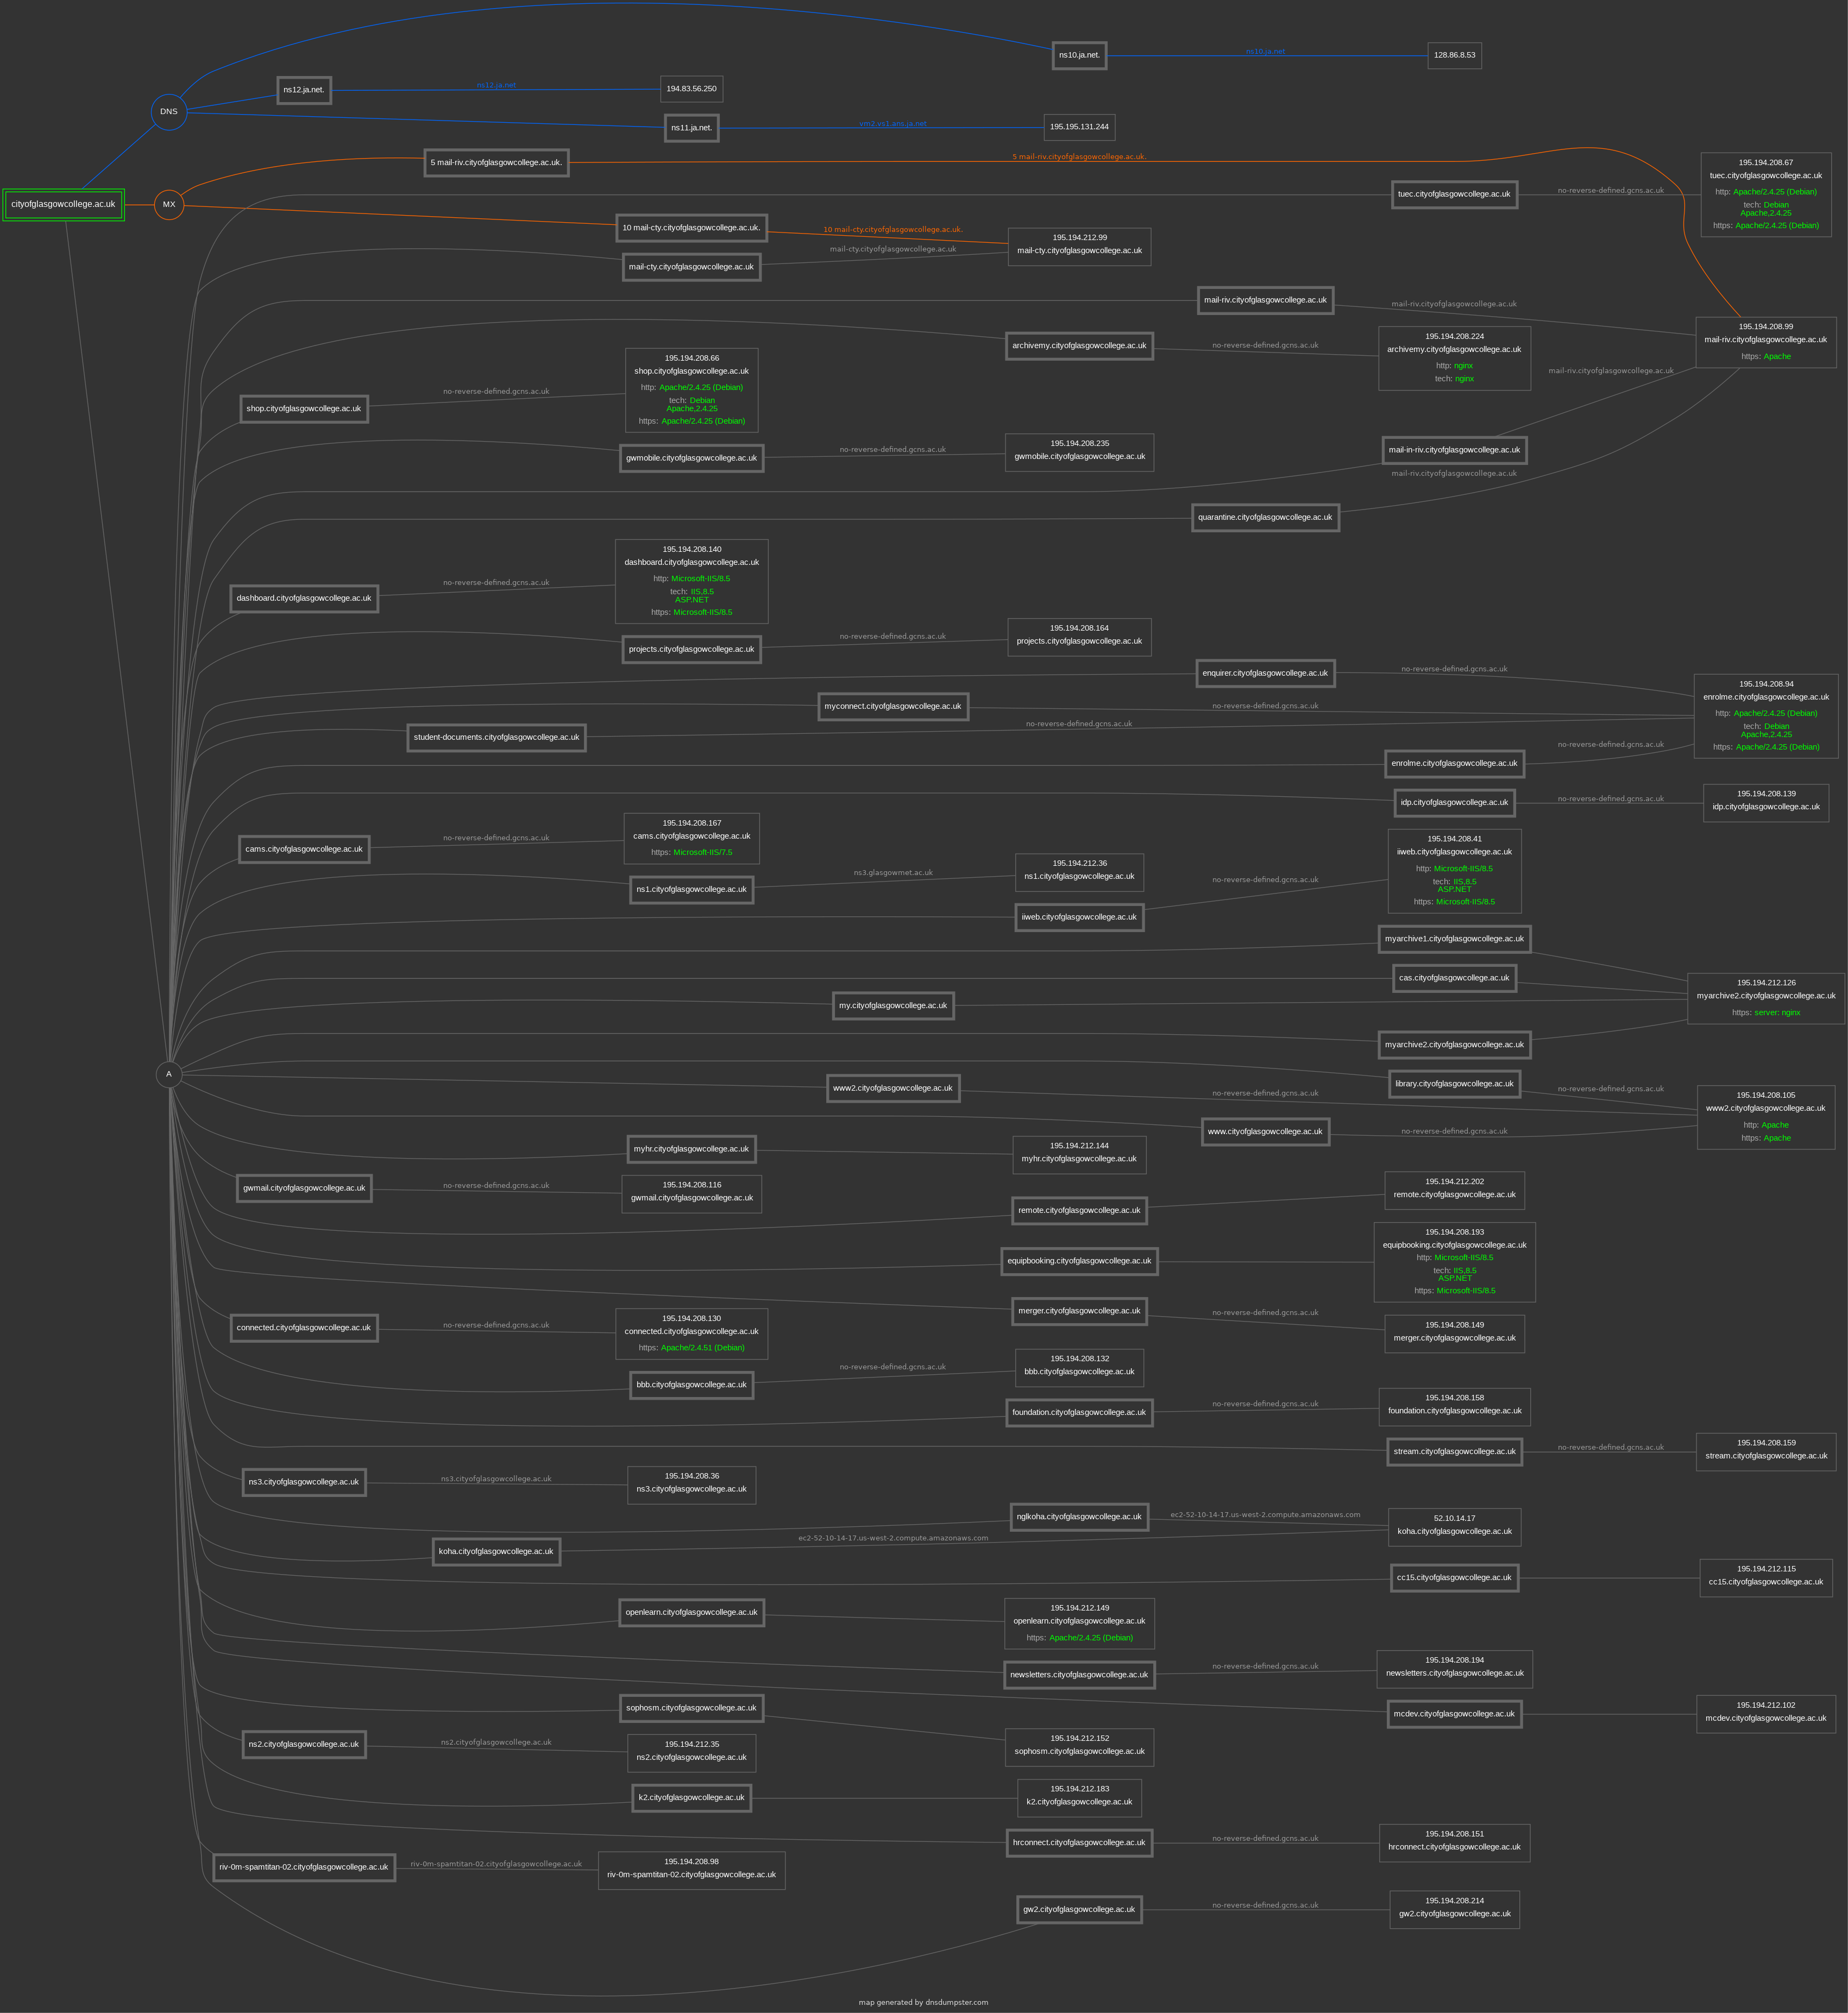Select the k2.cityofglasgowcollege.ac.uk host node

[x=692, y=1798]
